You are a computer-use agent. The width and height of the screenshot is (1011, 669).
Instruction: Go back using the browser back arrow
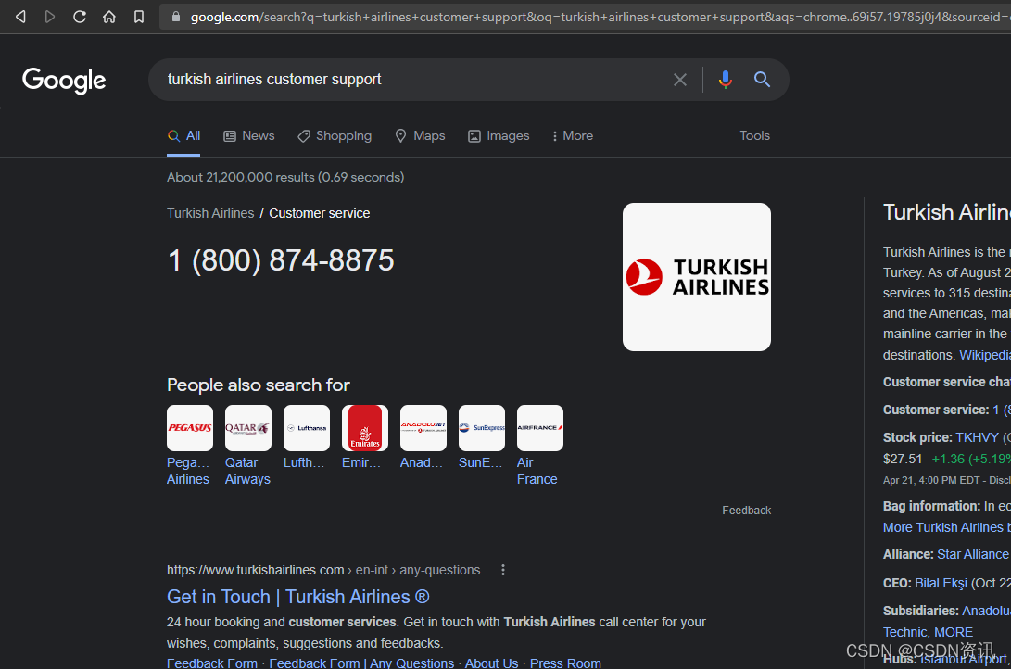coord(20,17)
